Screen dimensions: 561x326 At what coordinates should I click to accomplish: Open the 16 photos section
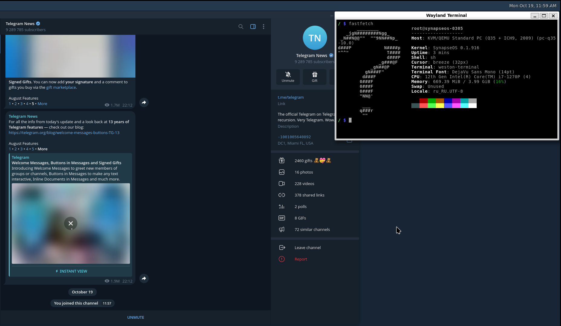(x=315, y=172)
